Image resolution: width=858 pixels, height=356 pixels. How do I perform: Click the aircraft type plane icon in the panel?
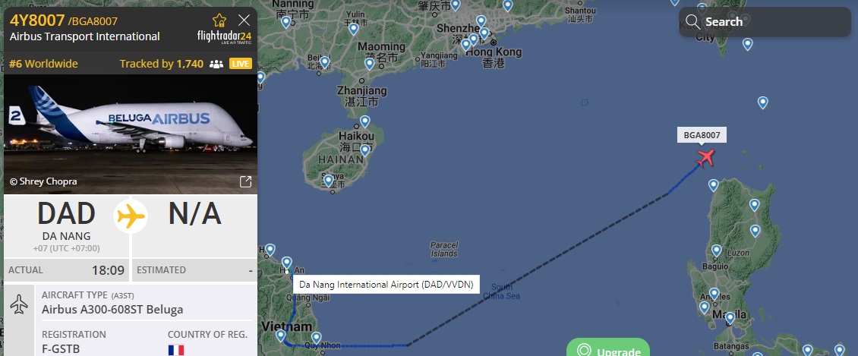pyautogui.click(x=19, y=304)
